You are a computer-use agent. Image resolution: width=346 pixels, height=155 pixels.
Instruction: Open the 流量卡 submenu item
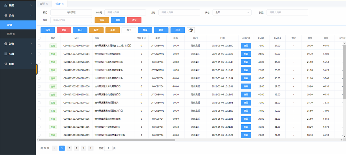[x=11, y=33]
